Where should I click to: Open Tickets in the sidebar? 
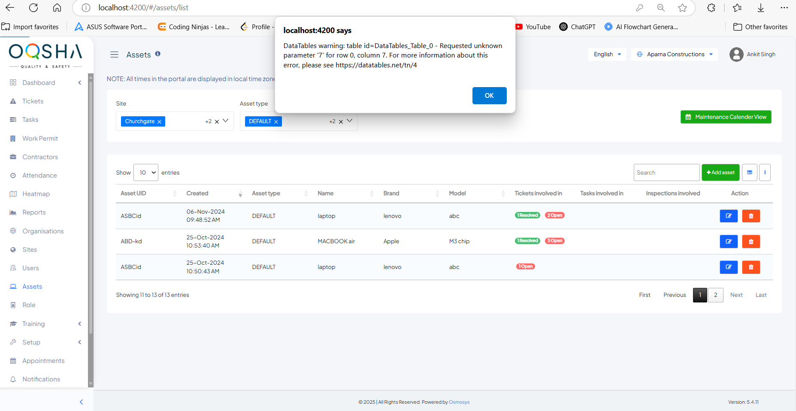[33, 101]
